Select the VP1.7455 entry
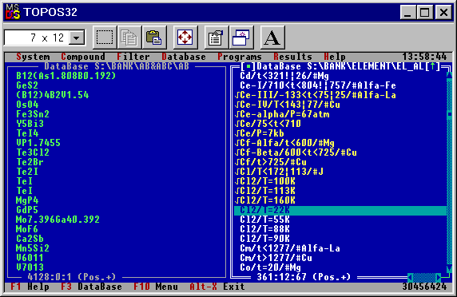The image size is (457, 297). [x=38, y=143]
